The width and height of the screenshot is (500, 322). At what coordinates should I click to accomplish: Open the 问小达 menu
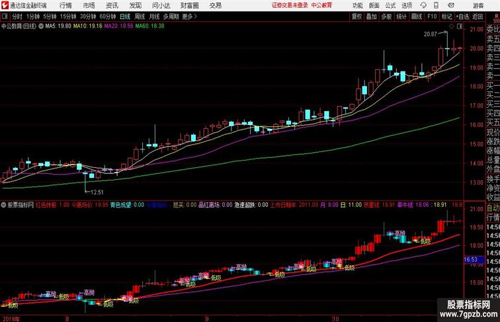click(161, 5)
